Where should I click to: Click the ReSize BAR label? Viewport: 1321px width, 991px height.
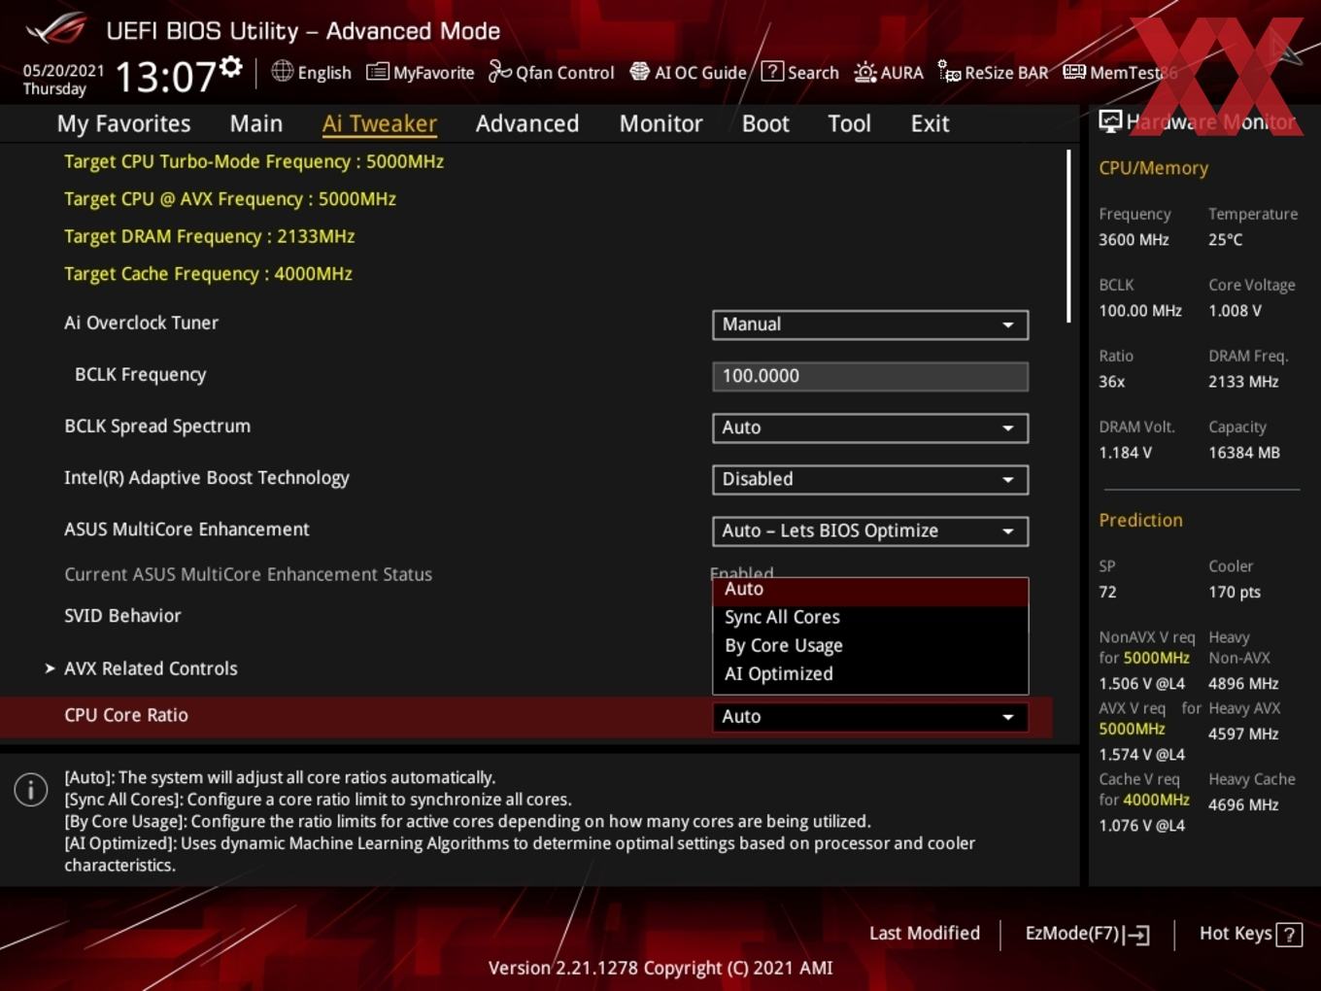1006,73
